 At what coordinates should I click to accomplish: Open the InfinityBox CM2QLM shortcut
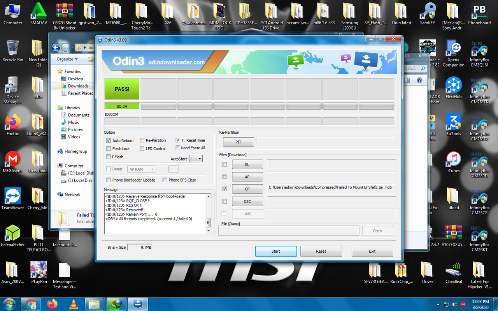click(479, 54)
